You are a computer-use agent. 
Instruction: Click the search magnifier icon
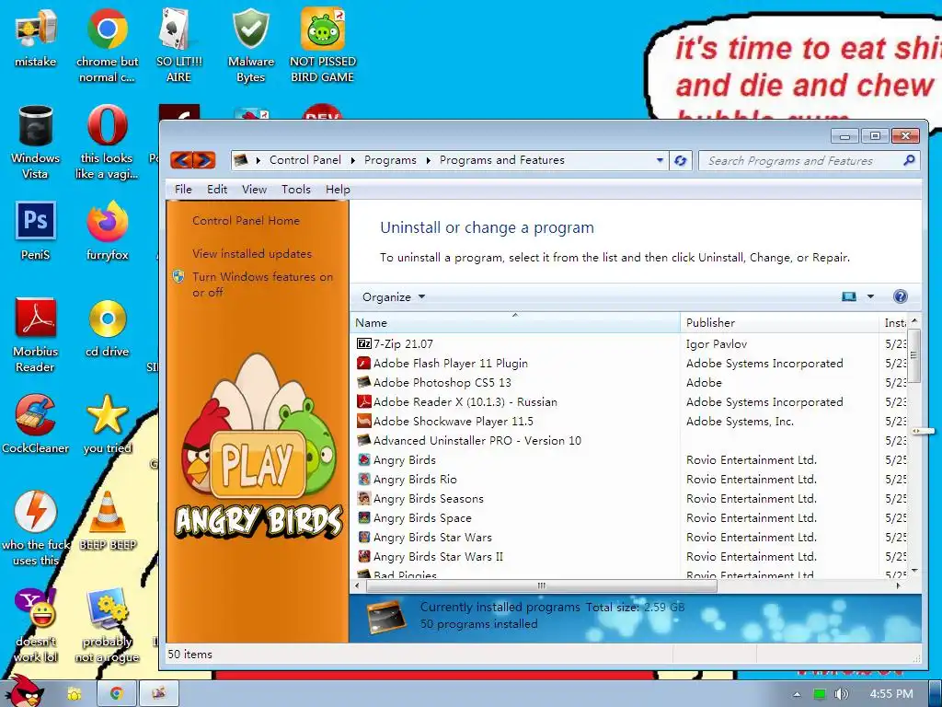(x=909, y=160)
